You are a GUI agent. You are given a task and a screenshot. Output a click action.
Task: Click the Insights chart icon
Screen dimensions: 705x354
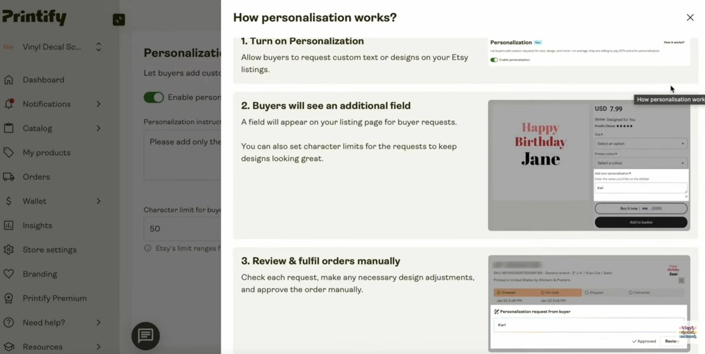click(8, 225)
